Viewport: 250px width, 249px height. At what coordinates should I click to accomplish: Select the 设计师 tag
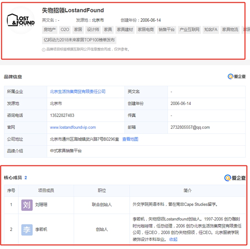93,30
